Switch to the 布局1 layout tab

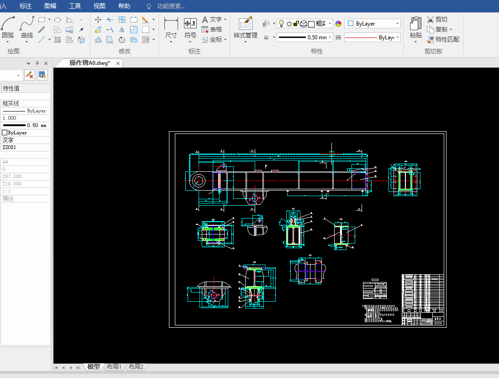pyautogui.click(x=114, y=367)
